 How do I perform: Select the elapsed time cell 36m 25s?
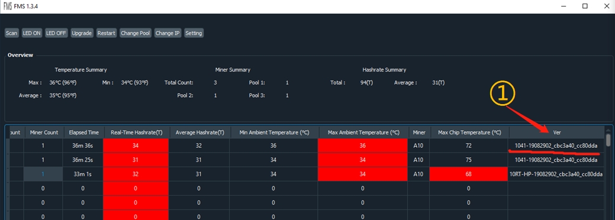click(83, 160)
